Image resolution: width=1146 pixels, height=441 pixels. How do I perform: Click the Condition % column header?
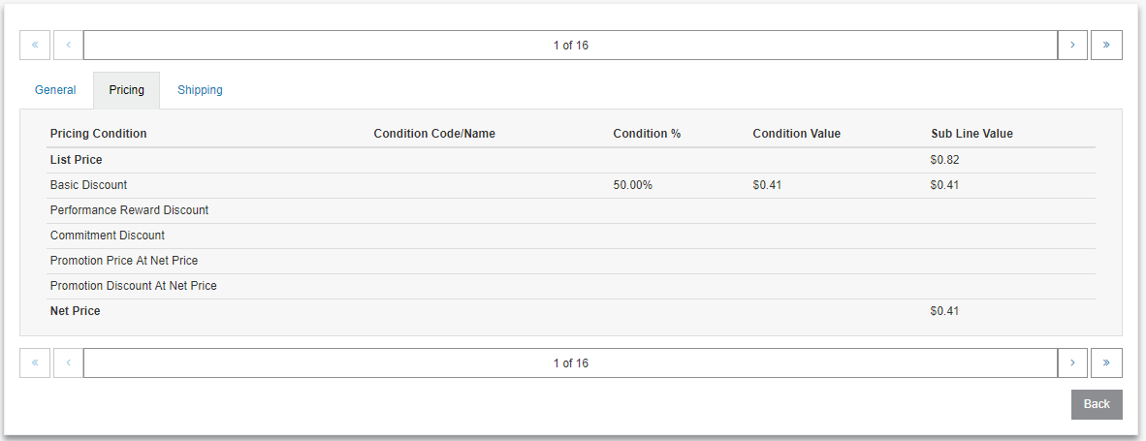click(647, 134)
